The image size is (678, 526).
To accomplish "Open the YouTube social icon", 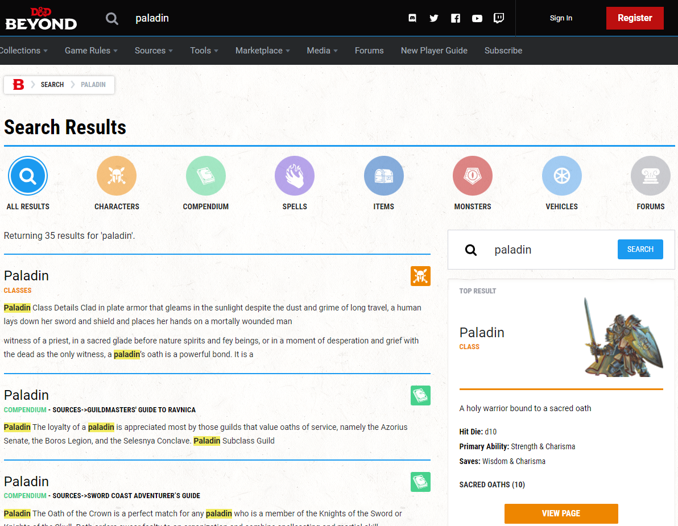I will coord(477,18).
